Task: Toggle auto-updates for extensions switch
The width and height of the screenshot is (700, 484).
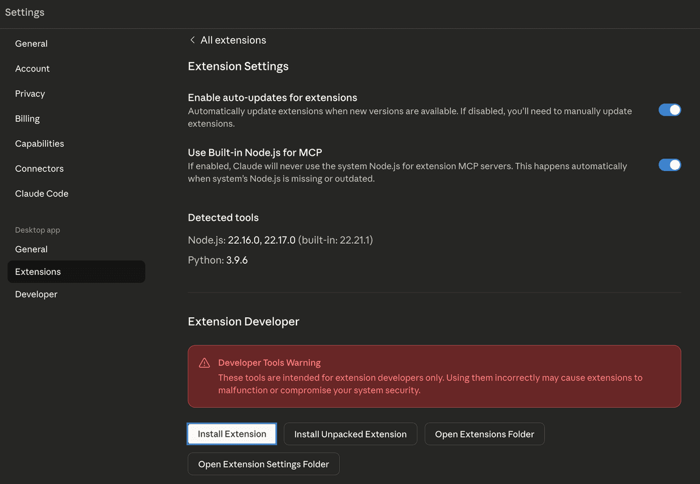Action: (x=670, y=110)
